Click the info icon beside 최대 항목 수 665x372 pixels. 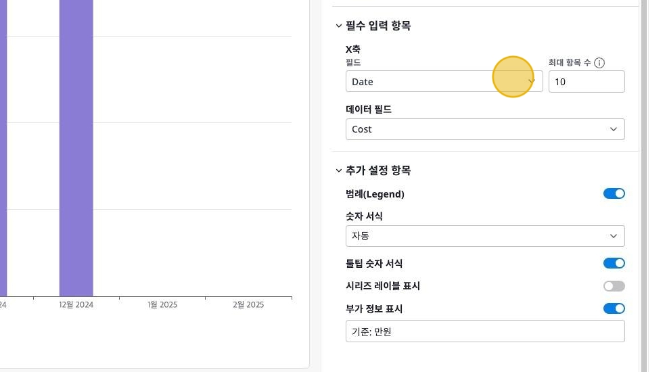pyautogui.click(x=599, y=63)
